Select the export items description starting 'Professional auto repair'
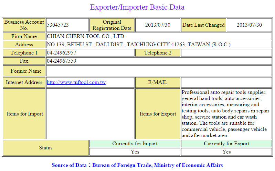The height and width of the screenshot is (171, 275). (x=225, y=114)
